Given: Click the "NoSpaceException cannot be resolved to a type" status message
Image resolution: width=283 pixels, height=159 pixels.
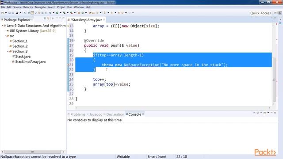Looking at the screenshot, I should tap(38, 157).
